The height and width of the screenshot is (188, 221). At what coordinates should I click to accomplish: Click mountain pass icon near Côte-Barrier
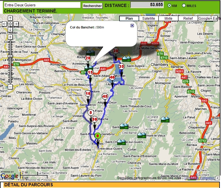click(142, 135)
